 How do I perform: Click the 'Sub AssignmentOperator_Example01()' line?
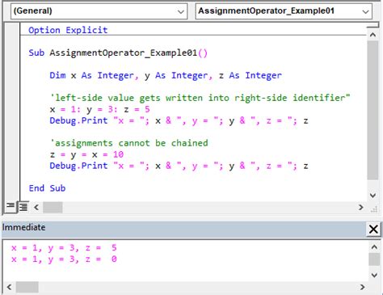(118, 53)
